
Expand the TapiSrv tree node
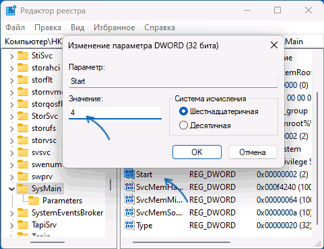point(11,226)
